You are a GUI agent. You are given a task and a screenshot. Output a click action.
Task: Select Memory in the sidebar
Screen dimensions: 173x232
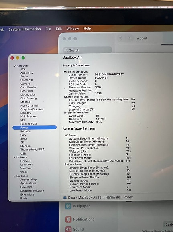[25, 113]
